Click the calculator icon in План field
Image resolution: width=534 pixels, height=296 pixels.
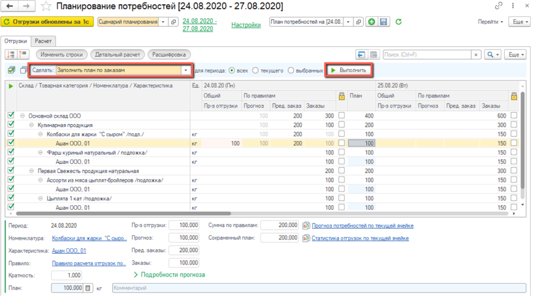88,288
